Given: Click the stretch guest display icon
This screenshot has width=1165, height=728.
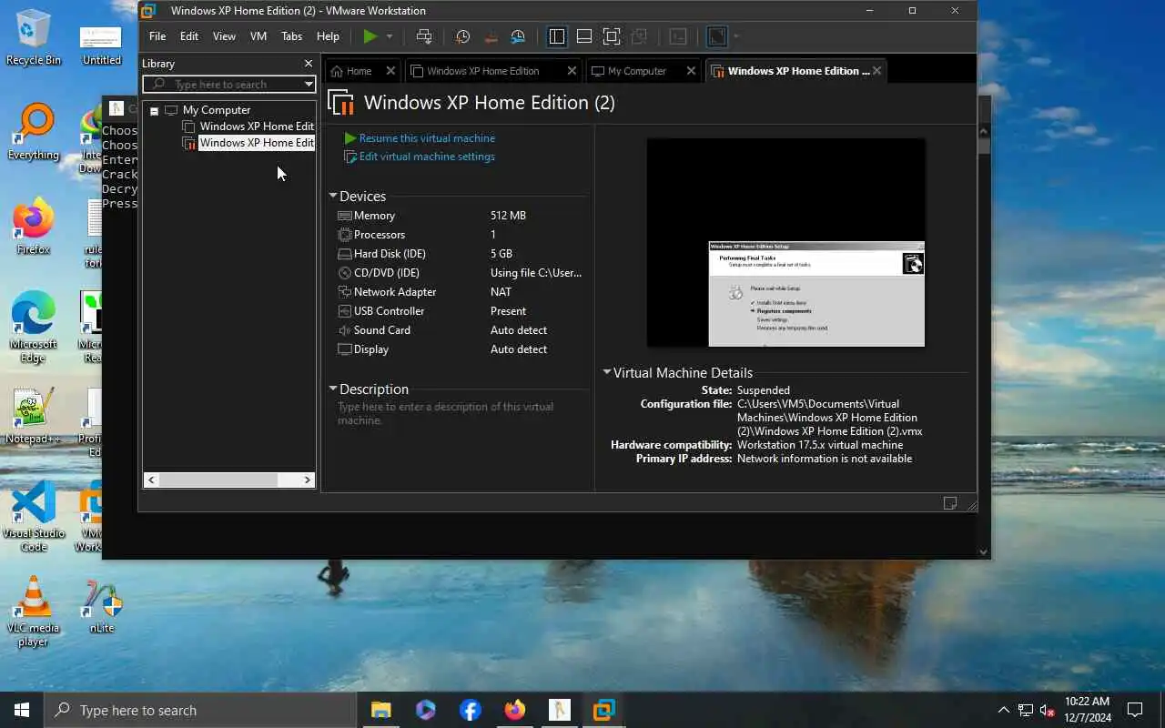Looking at the screenshot, I should click(x=717, y=36).
